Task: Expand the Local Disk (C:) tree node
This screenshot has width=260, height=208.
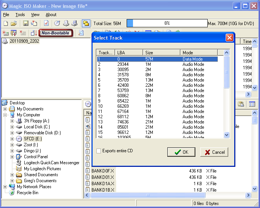Action: point(12,127)
